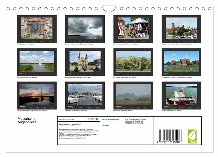Click the Marienburg castle August photo

181,62
